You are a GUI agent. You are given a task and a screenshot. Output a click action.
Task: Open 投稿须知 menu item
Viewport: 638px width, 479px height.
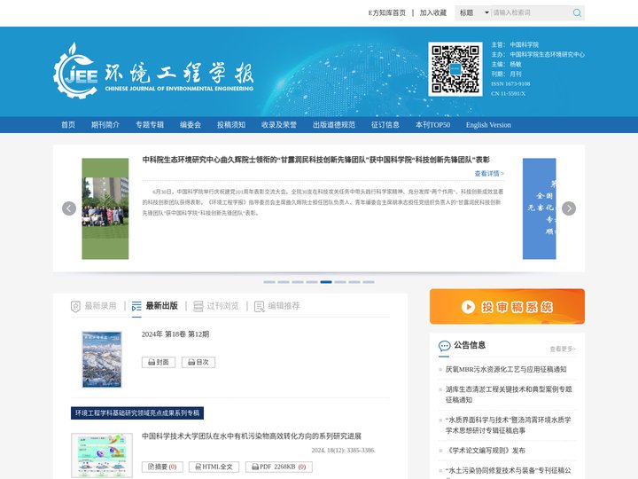[x=230, y=125]
